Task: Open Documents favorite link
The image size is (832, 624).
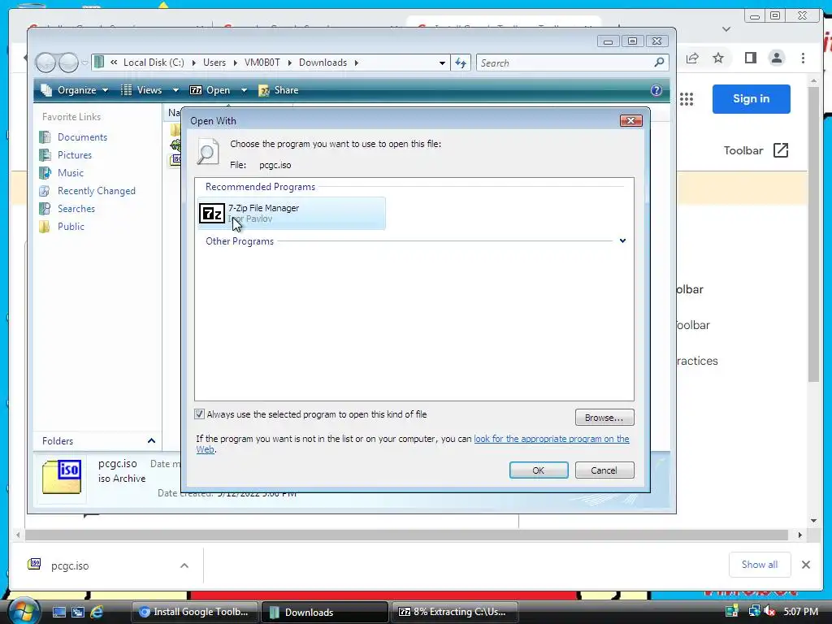Action: [x=82, y=136]
